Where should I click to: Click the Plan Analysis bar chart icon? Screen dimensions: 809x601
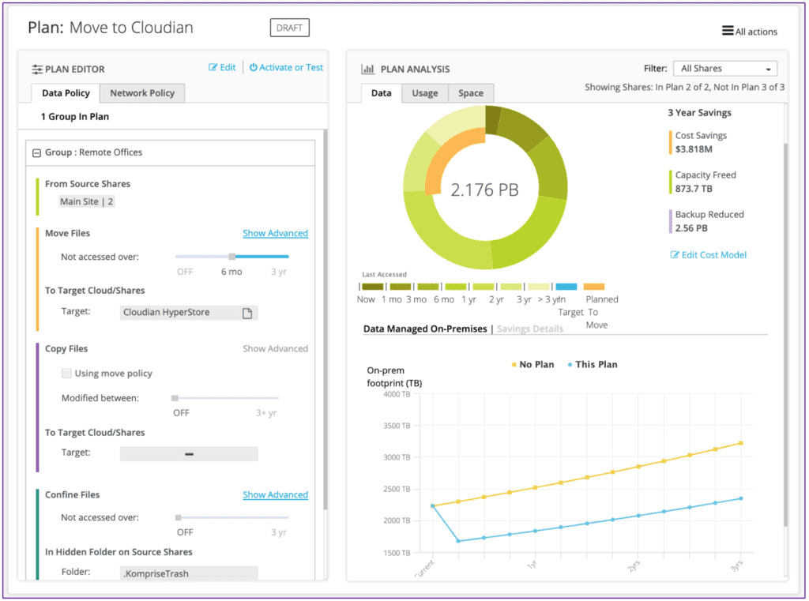point(368,69)
